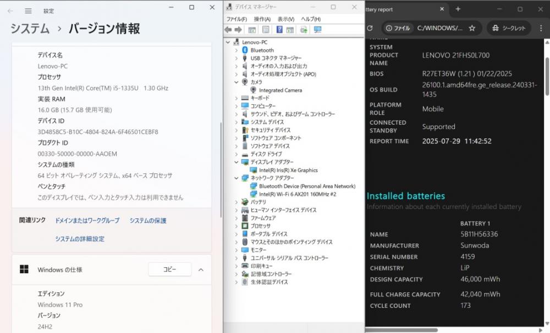
Task: Reload the battery report page in browser
Action: pyautogui.click(x=370, y=28)
